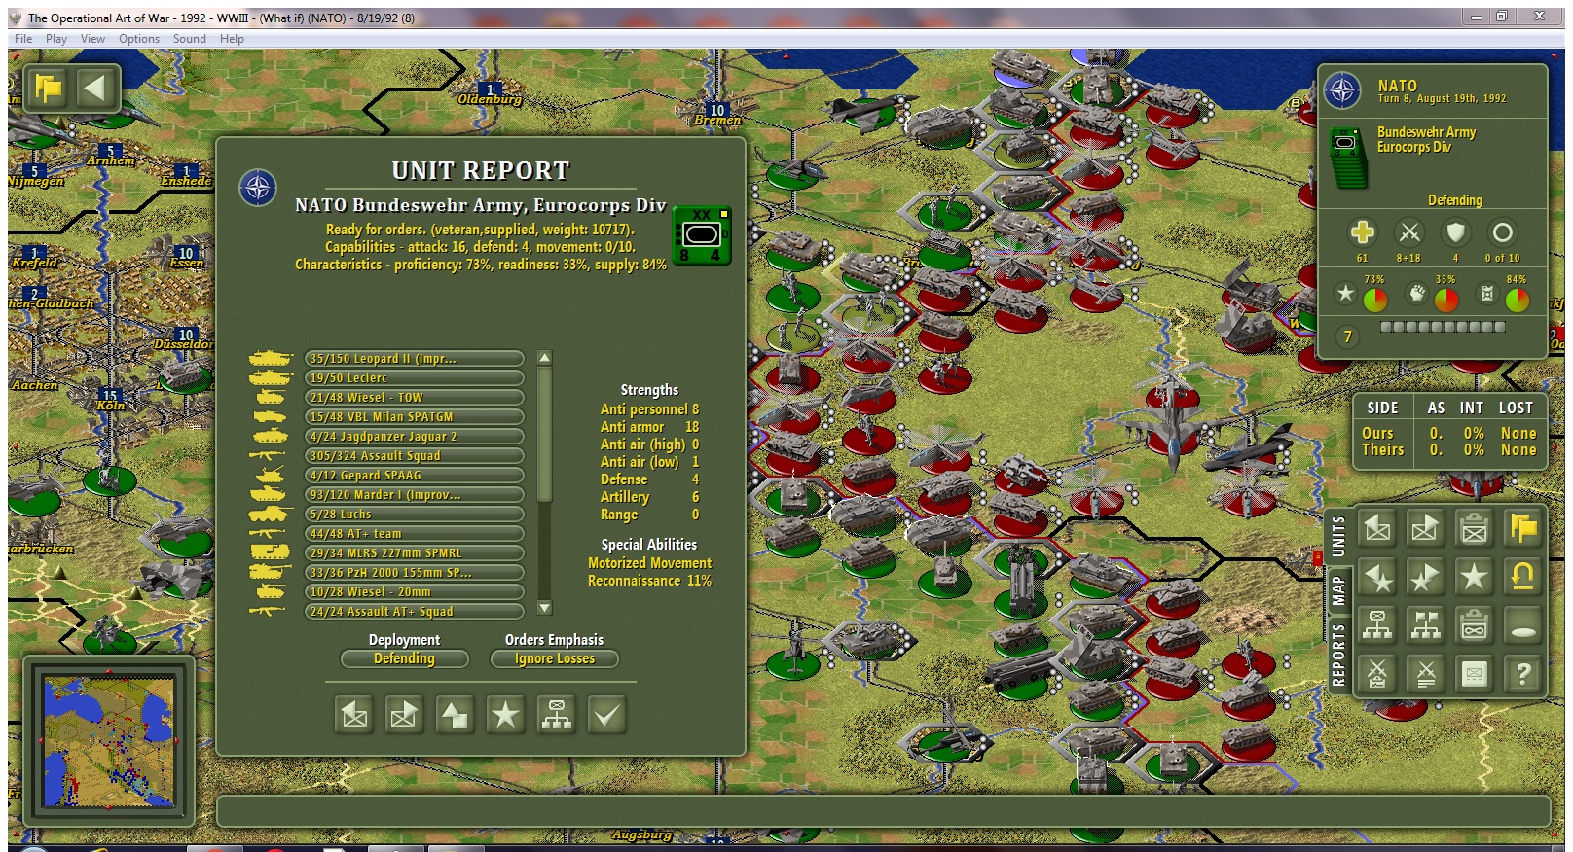1573x852 pixels.
Task: Open the File menu
Action: click(23, 39)
